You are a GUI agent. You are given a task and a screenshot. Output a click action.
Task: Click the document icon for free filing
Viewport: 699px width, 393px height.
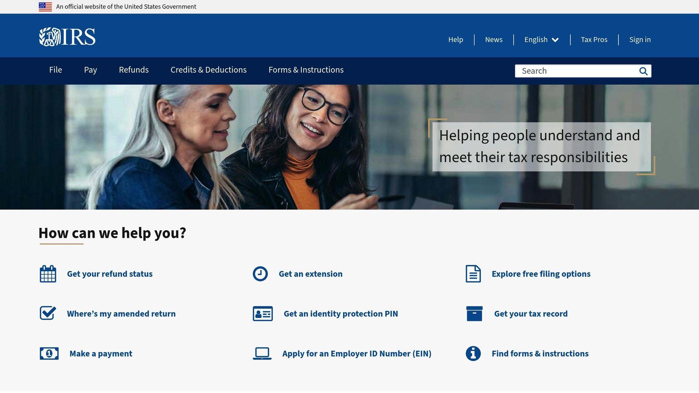click(x=473, y=274)
